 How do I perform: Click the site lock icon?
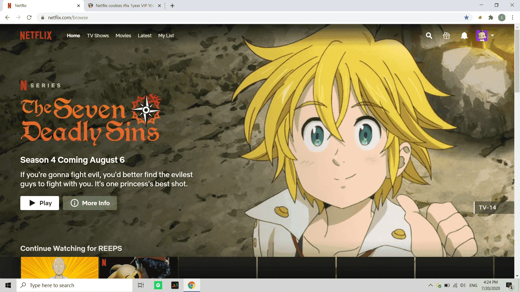tap(43, 18)
